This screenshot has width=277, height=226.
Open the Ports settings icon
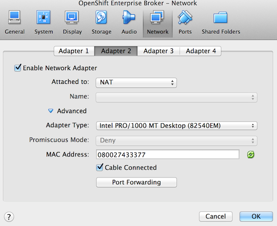pyautogui.click(x=185, y=17)
